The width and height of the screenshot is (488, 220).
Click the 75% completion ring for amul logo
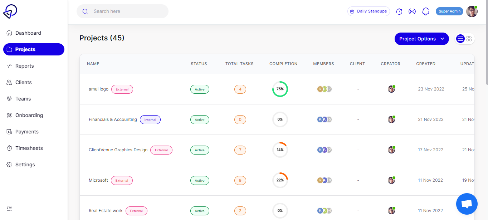point(280,89)
